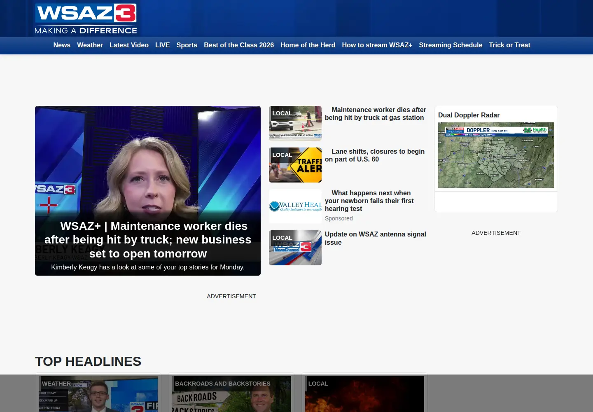
Task: Click the Dual Doppler Radar heading
Action: (469, 115)
